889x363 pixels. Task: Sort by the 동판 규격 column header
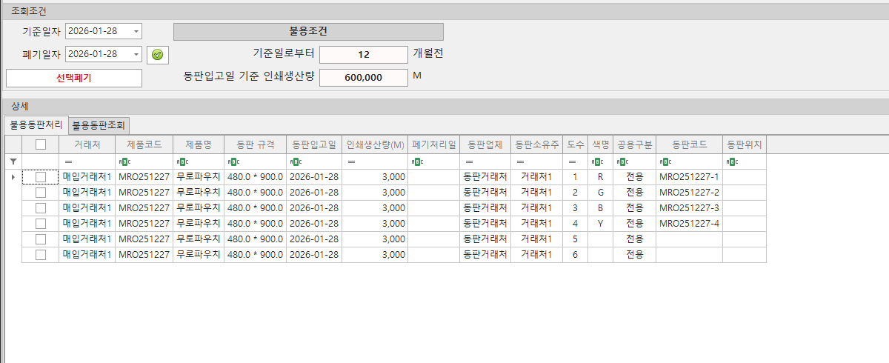tap(255, 144)
